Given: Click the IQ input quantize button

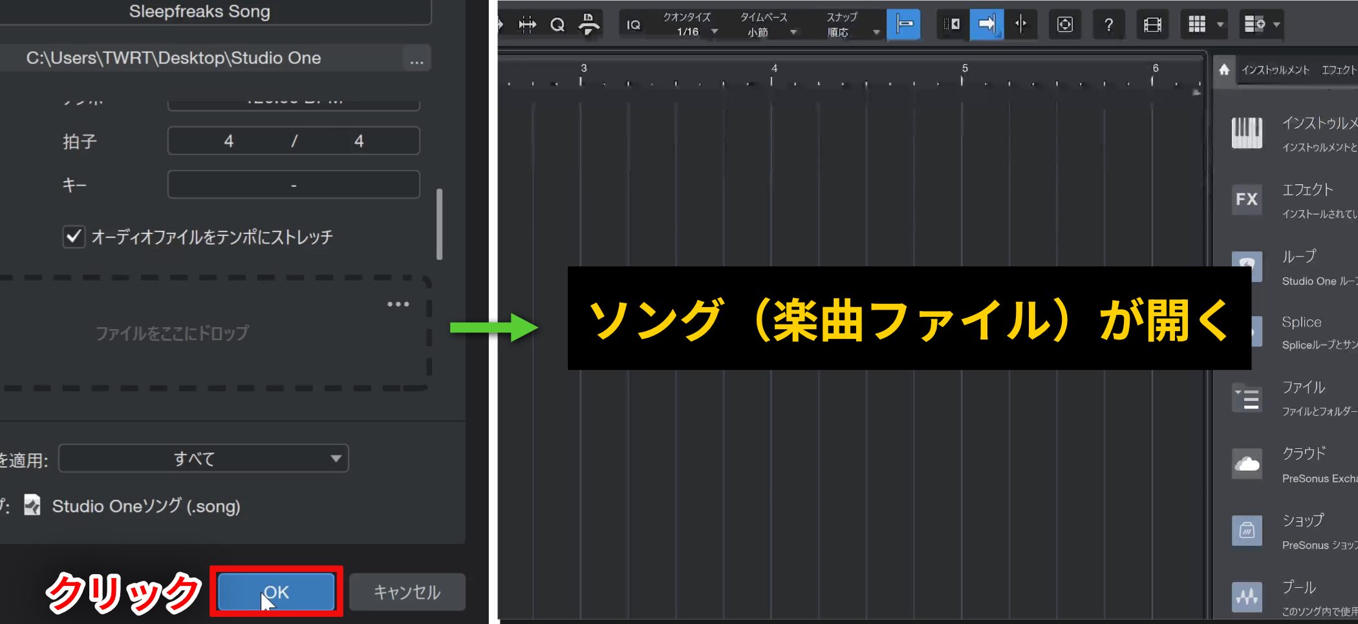Looking at the screenshot, I should (633, 25).
